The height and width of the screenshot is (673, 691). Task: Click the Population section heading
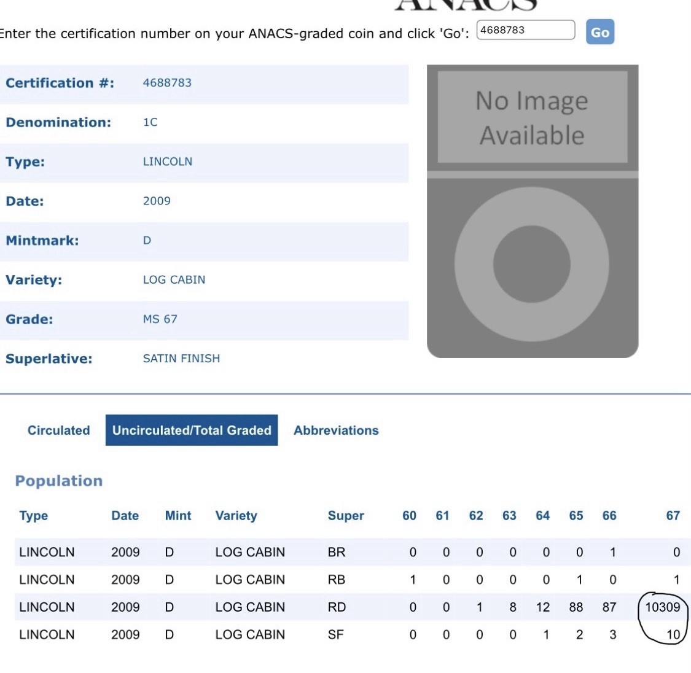click(59, 481)
